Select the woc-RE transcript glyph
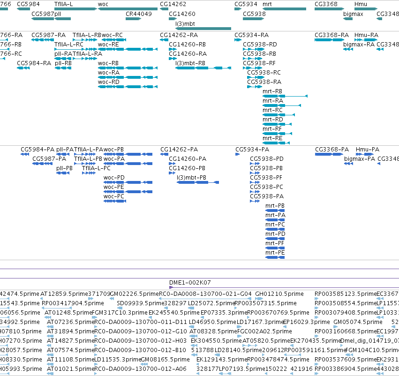 pos(128,49)
